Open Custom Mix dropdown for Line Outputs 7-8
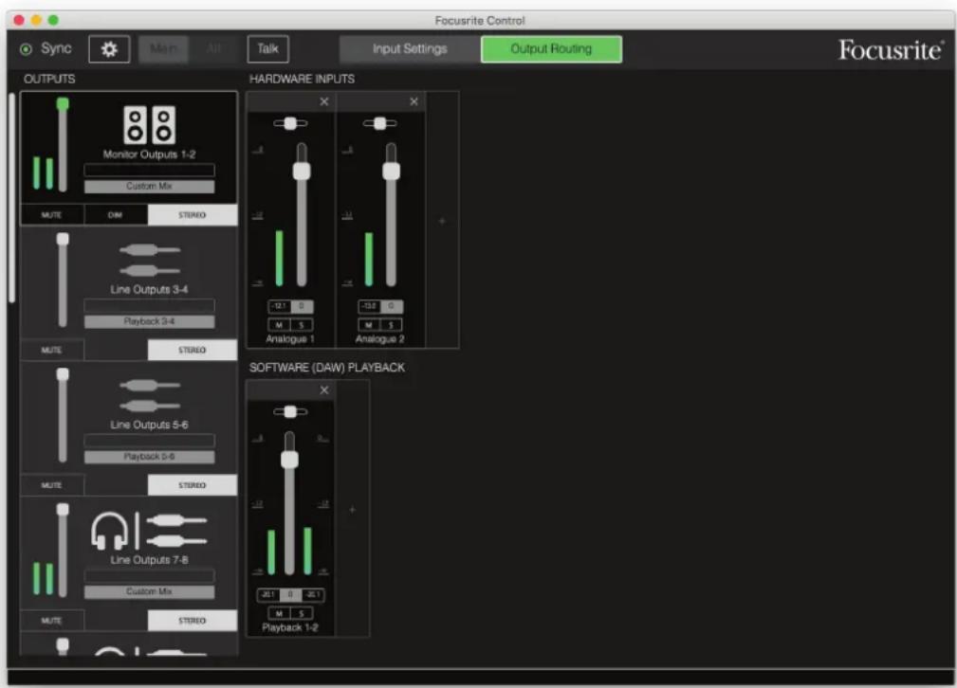This screenshot has height=688, width=957. point(150,592)
